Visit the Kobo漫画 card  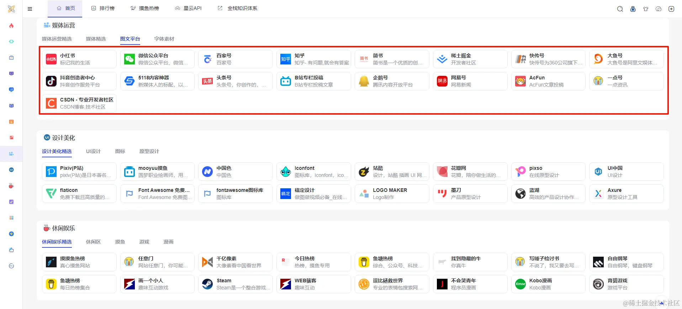click(548, 284)
